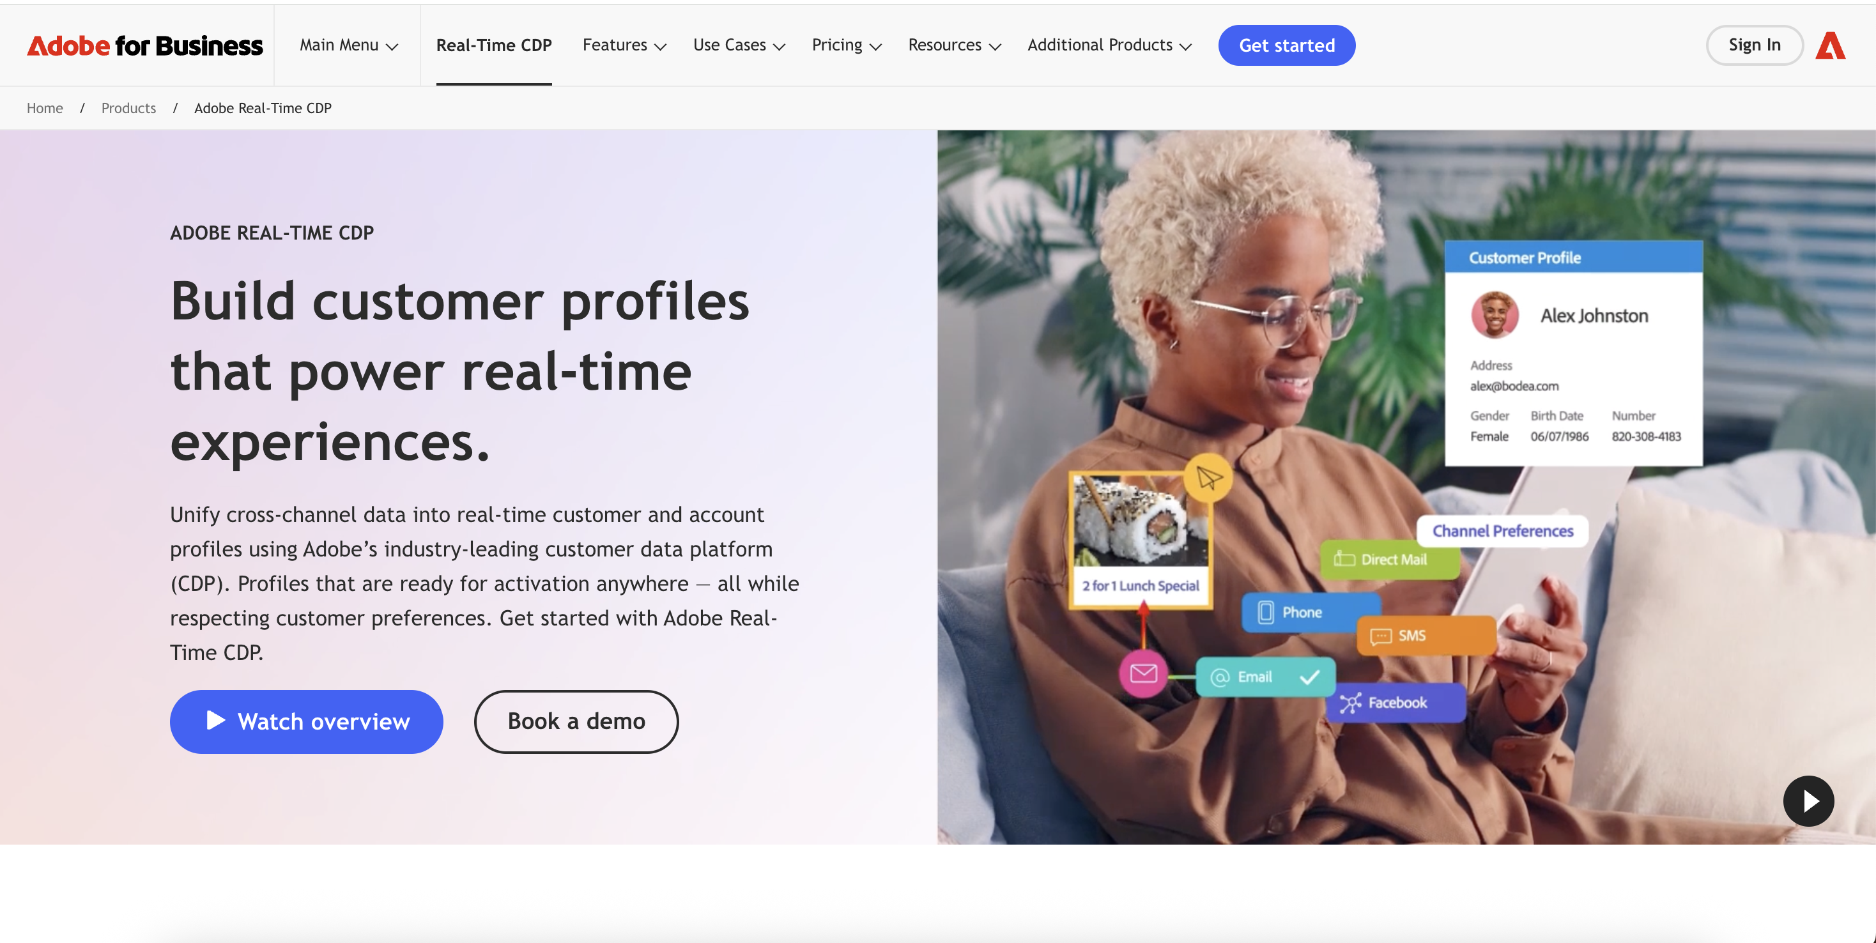This screenshot has height=943, width=1876.
Task: Click the Get started button
Action: coord(1286,45)
